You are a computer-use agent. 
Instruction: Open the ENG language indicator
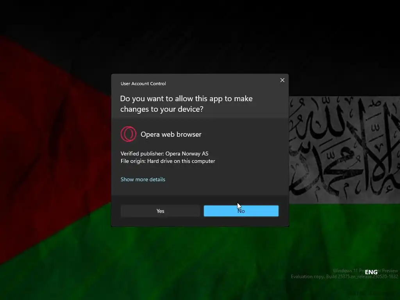[x=371, y=272]
